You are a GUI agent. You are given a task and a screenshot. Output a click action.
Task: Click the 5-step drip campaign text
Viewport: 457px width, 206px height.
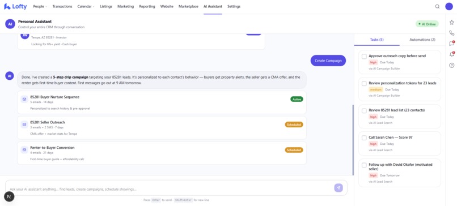click(x=70, y=78)
